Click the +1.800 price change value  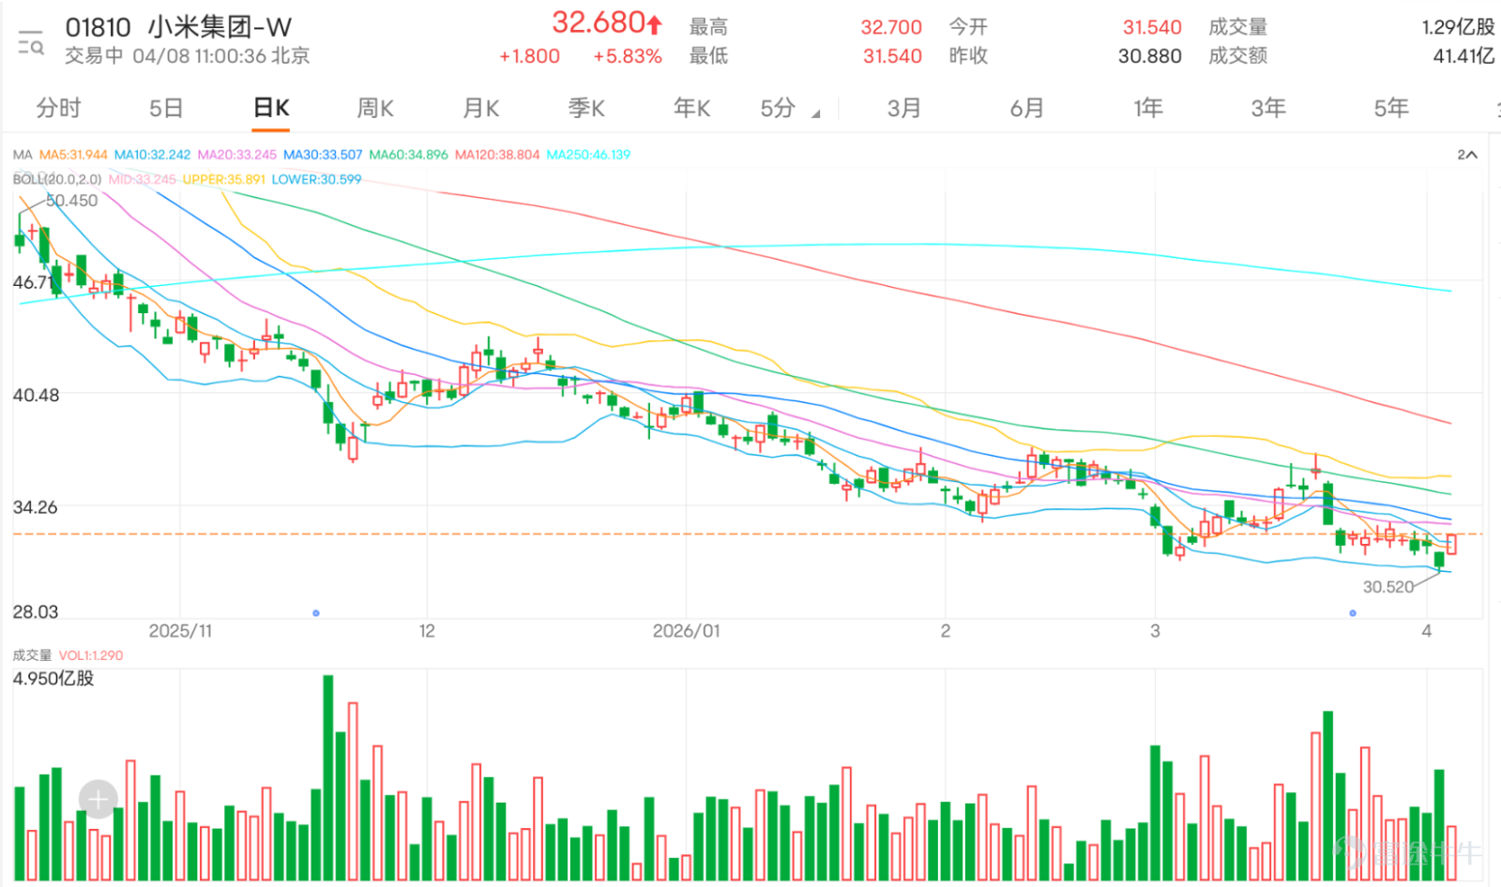529,56
